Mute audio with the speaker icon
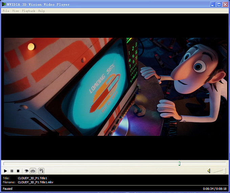This screenshot has width=230, height=193. click(209, 171)
